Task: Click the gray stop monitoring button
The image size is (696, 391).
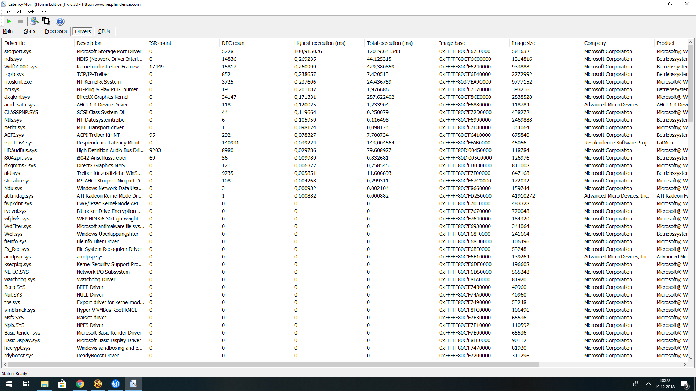Action: coord(21,21)
